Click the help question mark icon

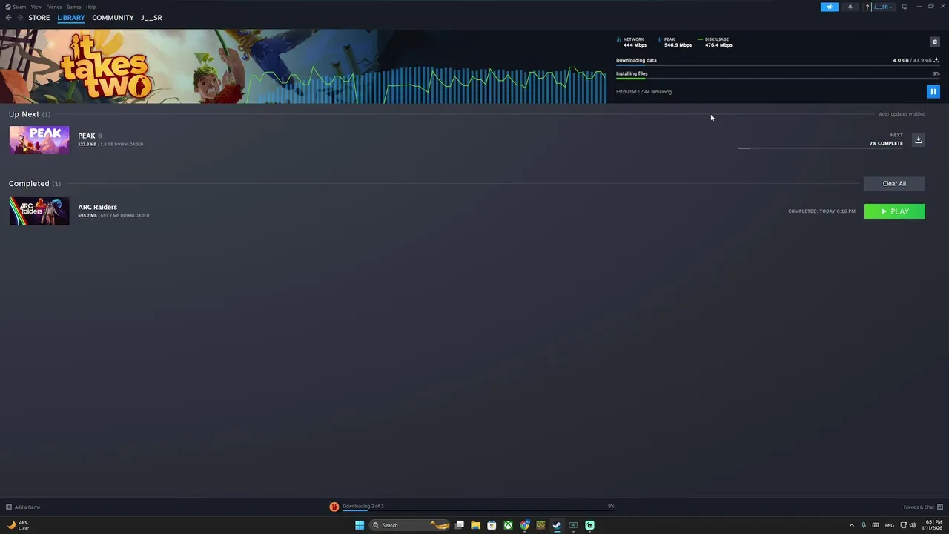[x=867, y=7]
